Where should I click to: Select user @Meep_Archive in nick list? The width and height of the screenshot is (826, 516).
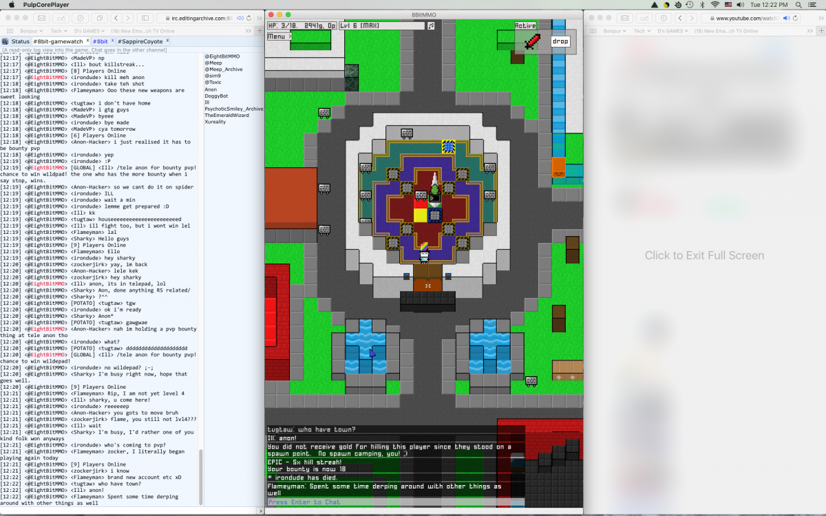[223, 69]
